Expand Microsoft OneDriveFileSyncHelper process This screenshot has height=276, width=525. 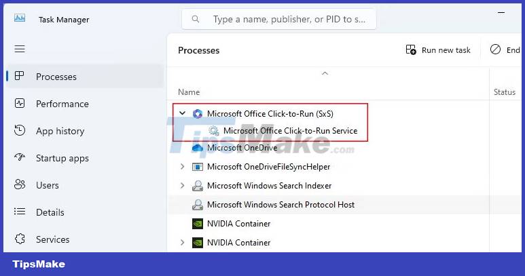tap(182, 166)
